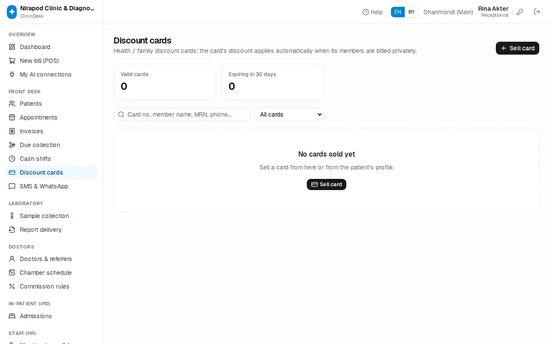Viewport: 550px width, 344px height.
Task: Click the Help question-mark icon
Action: (366, 12)
